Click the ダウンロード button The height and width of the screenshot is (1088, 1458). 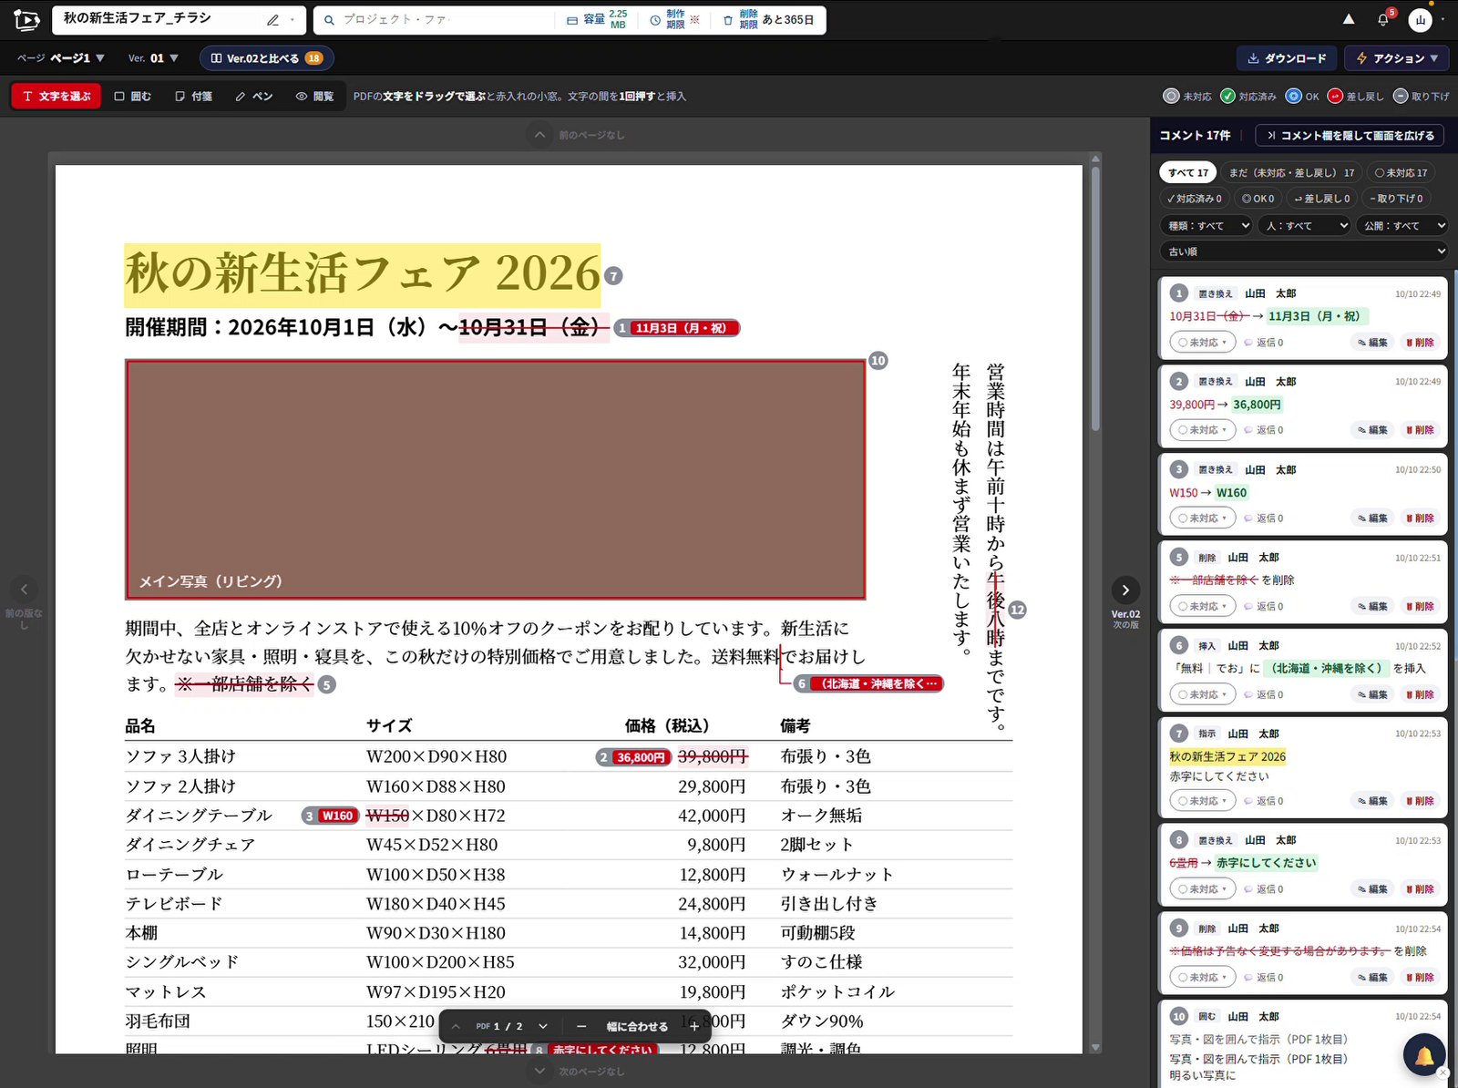(1287, 58)
